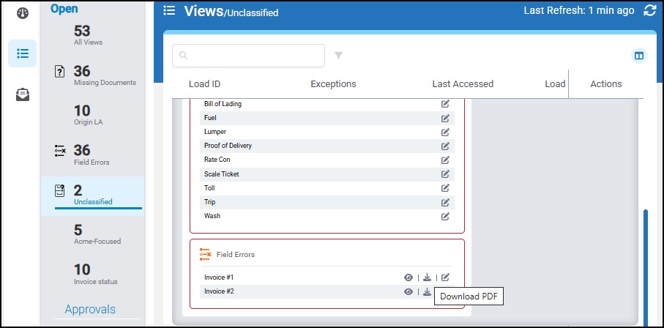Click the Scale Ticket label
Screen dimensions: 664x328
coord(222,174)
